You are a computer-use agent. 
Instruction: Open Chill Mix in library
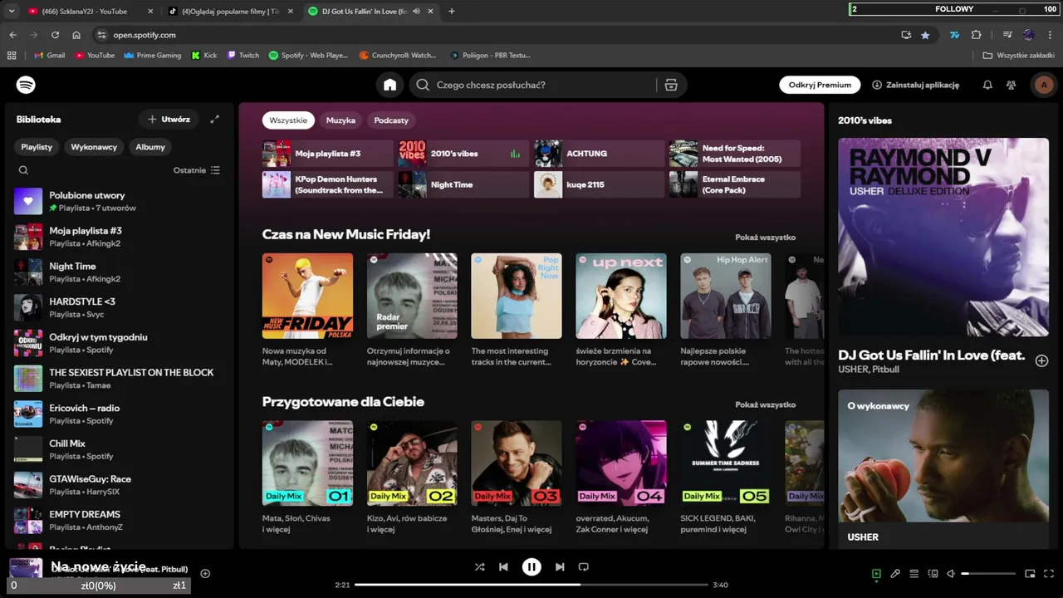coord(120,449)
